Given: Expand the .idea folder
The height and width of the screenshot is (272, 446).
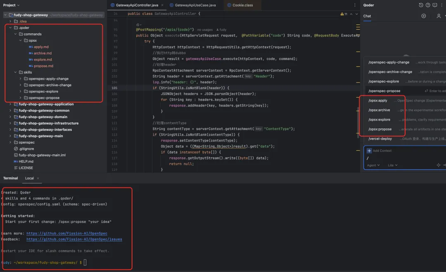Looking at the screenshot, I should (10, 21).
